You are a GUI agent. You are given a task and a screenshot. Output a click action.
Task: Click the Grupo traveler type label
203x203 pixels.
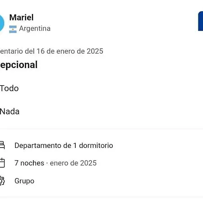tap(24, 181)
